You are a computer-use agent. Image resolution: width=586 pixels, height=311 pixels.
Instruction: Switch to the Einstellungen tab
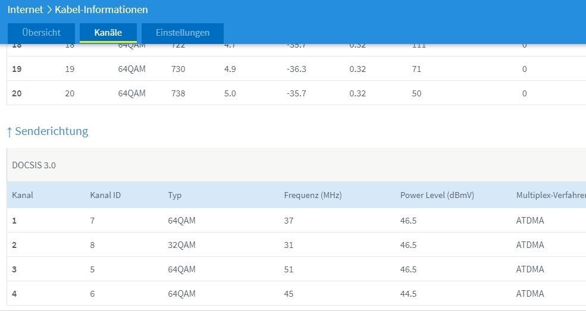click(x=183, y=33)
